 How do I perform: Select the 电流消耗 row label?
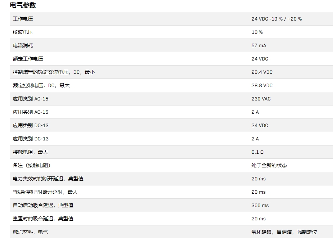(23, 45)
